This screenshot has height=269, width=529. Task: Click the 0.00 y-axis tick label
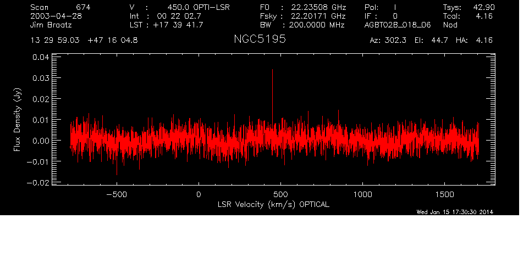coord(41,141)
